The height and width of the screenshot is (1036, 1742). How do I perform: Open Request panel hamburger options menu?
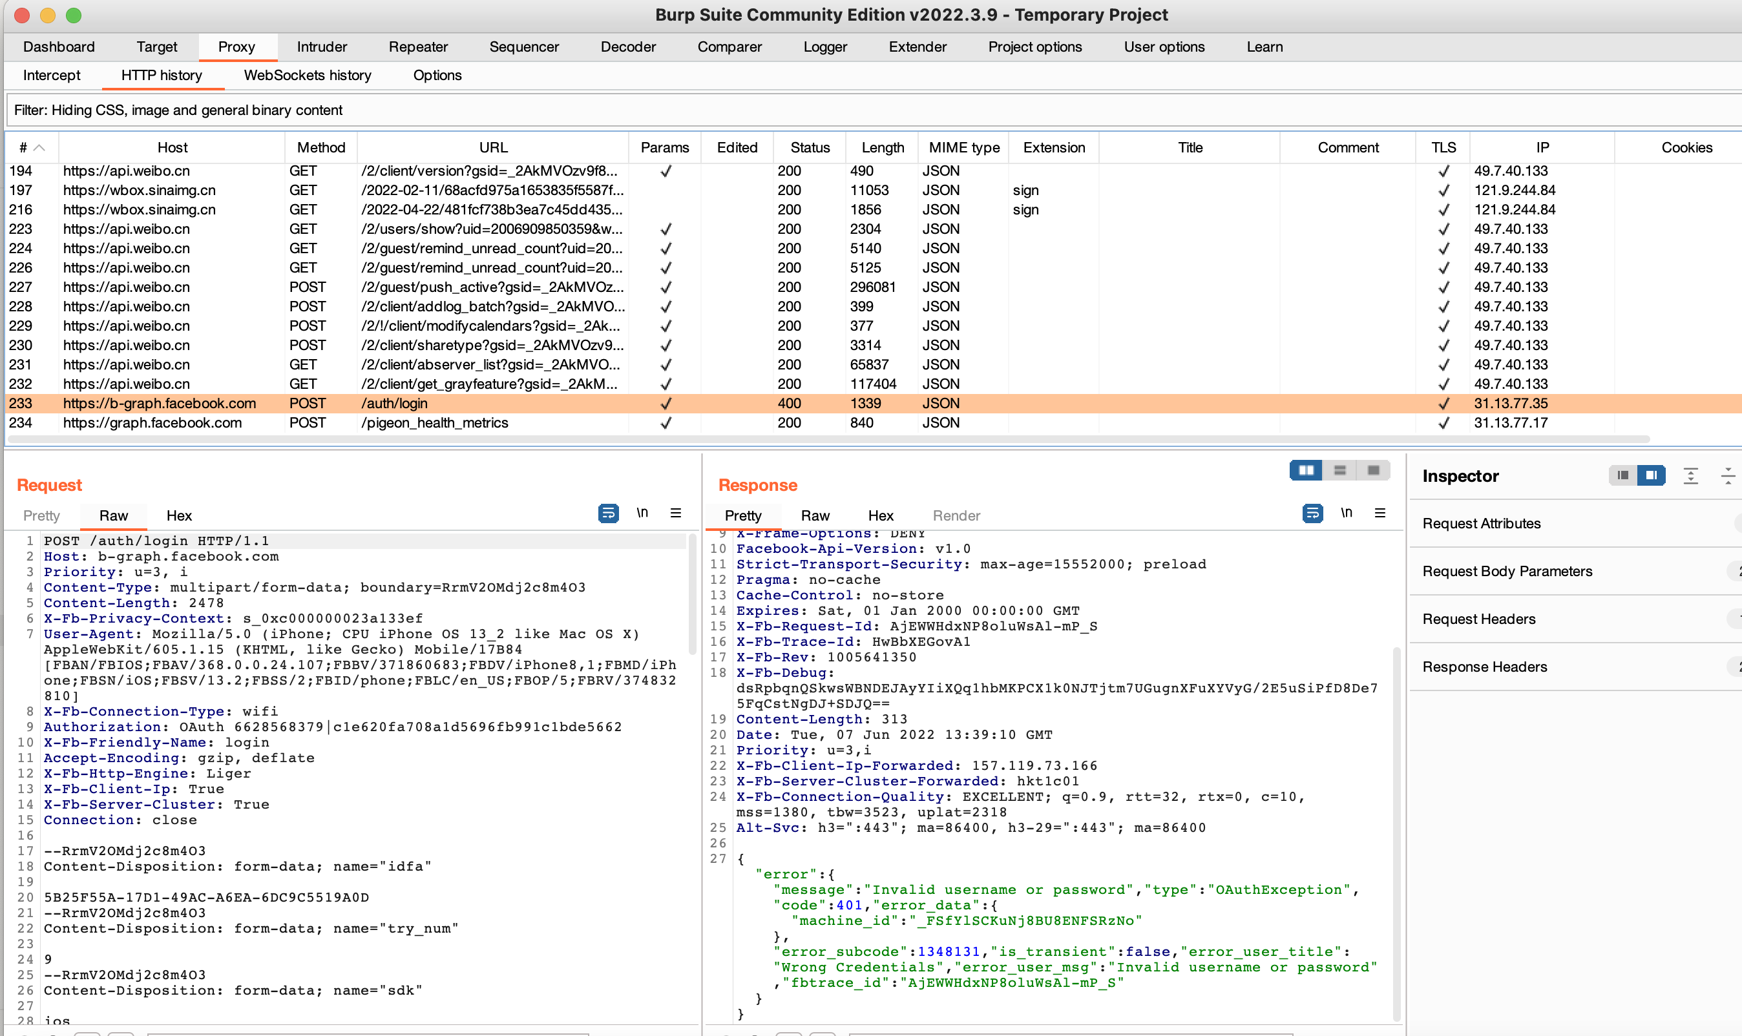[675, 513]
